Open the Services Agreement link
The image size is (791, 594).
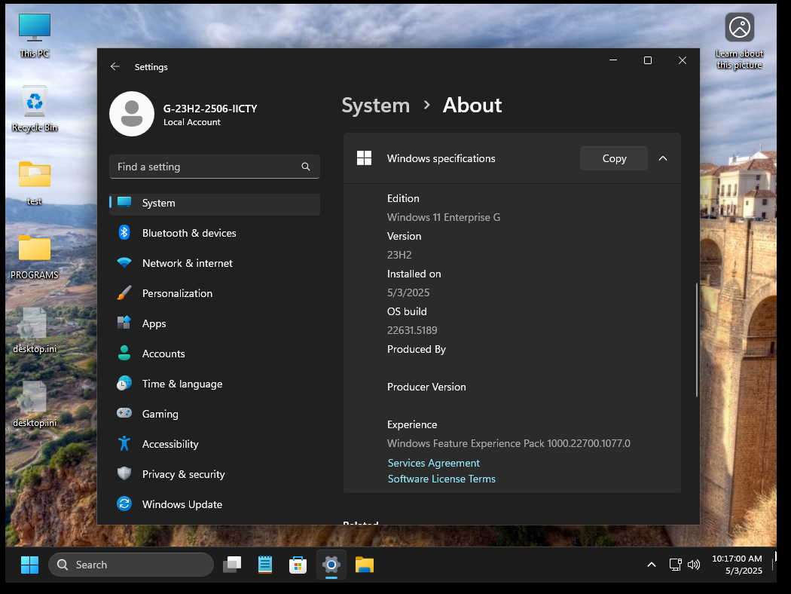[434, 463]
